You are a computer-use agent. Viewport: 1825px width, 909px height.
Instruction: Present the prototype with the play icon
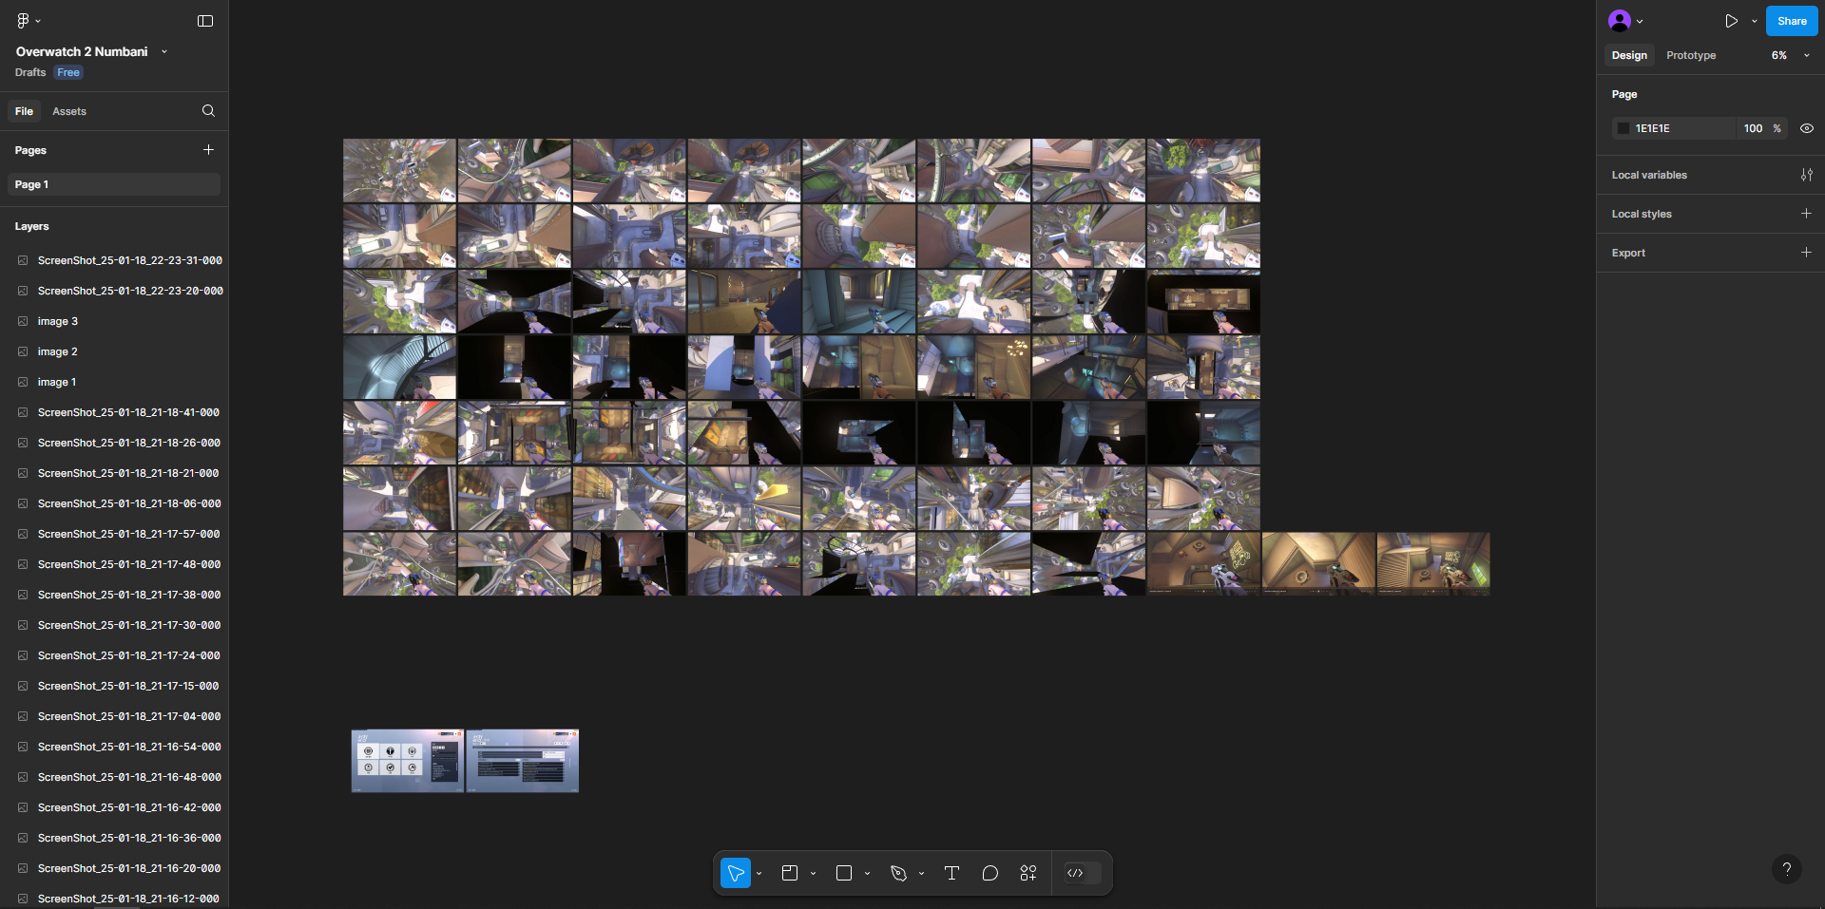click(x=1732, y=21)
